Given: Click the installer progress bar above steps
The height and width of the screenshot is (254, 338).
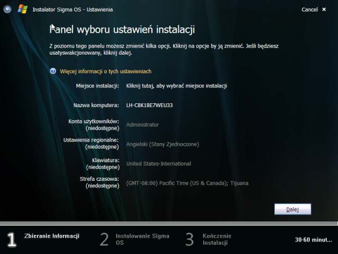Looking at the screenshot, I should [169, 223].
